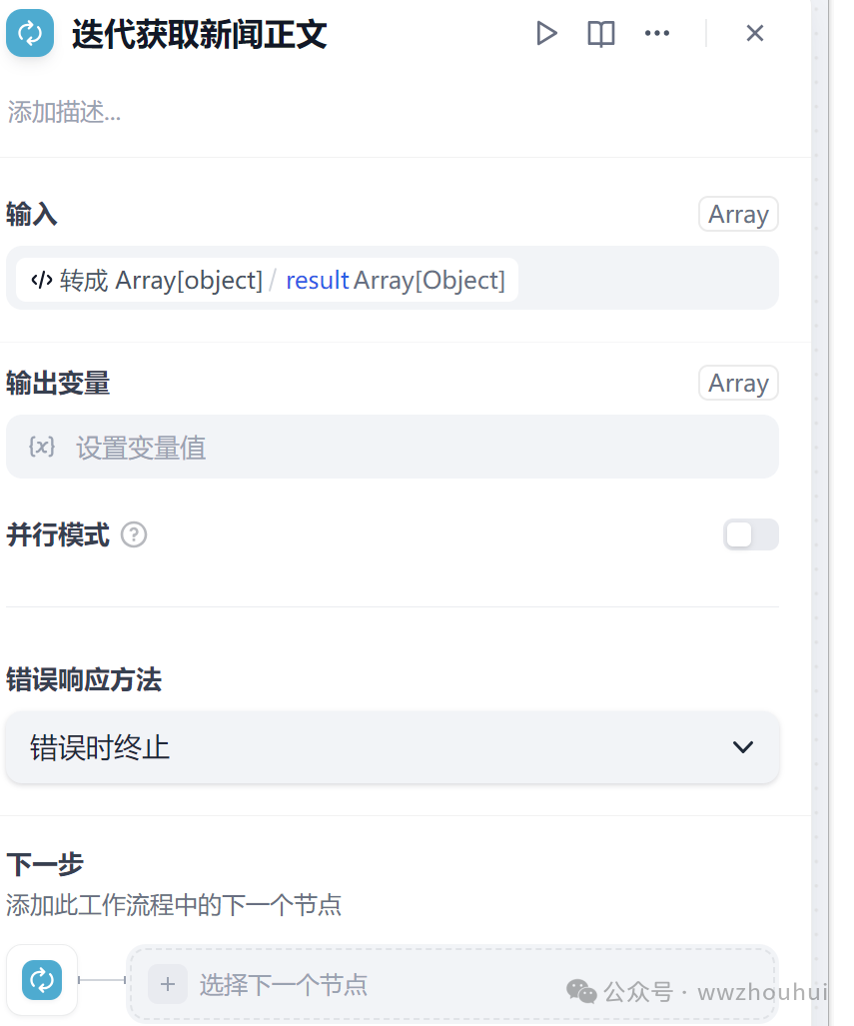The image size is (854, 1026).
Task: Open the 设置变量值 output variable selector
Action: point(392,447)
